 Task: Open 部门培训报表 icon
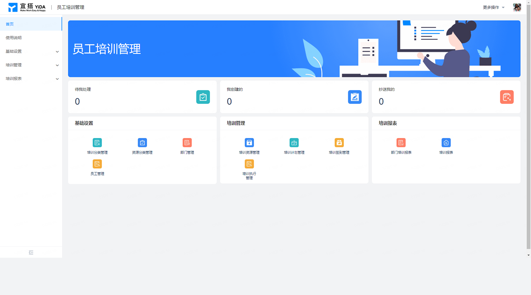(x=401, y=143)
